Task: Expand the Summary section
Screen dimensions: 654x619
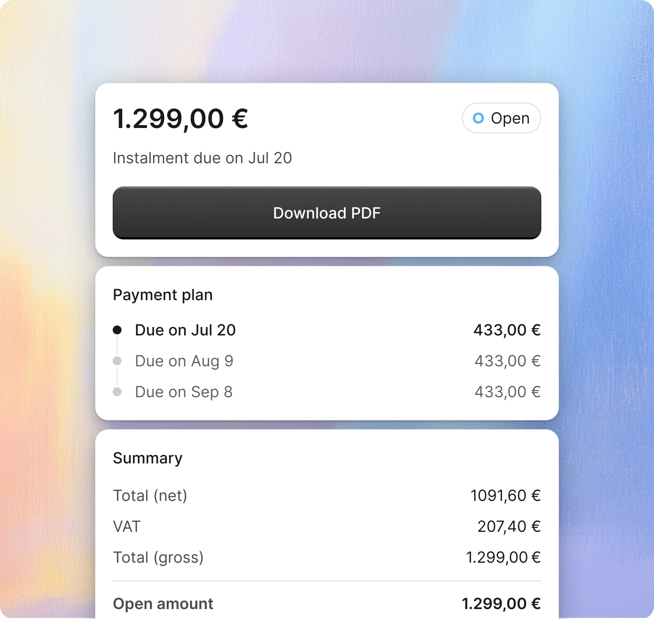Action: (x=148, y=458)
